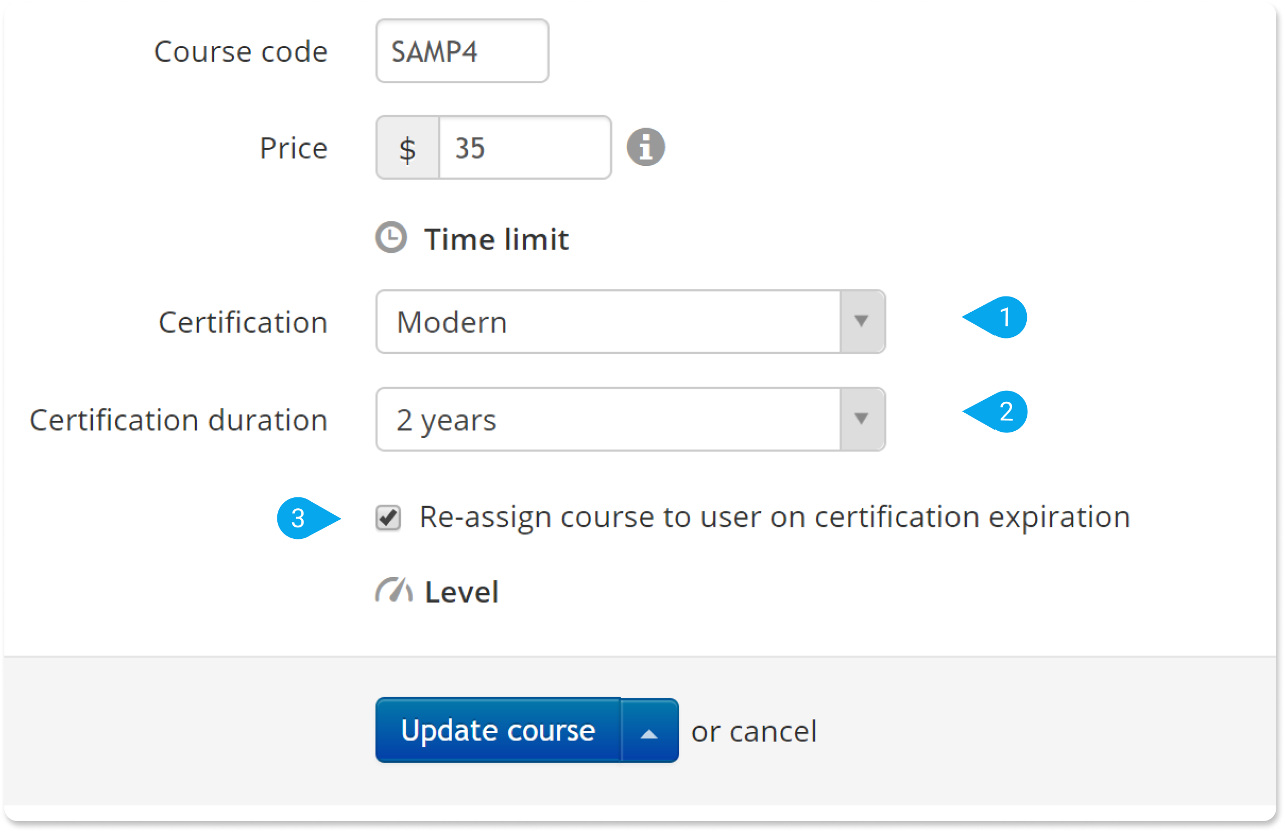
Task: Click the Re-assign course to user label text
Action: (x=775, y=517)
